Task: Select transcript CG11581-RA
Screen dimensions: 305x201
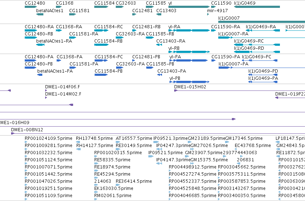Action: [84, 34]
